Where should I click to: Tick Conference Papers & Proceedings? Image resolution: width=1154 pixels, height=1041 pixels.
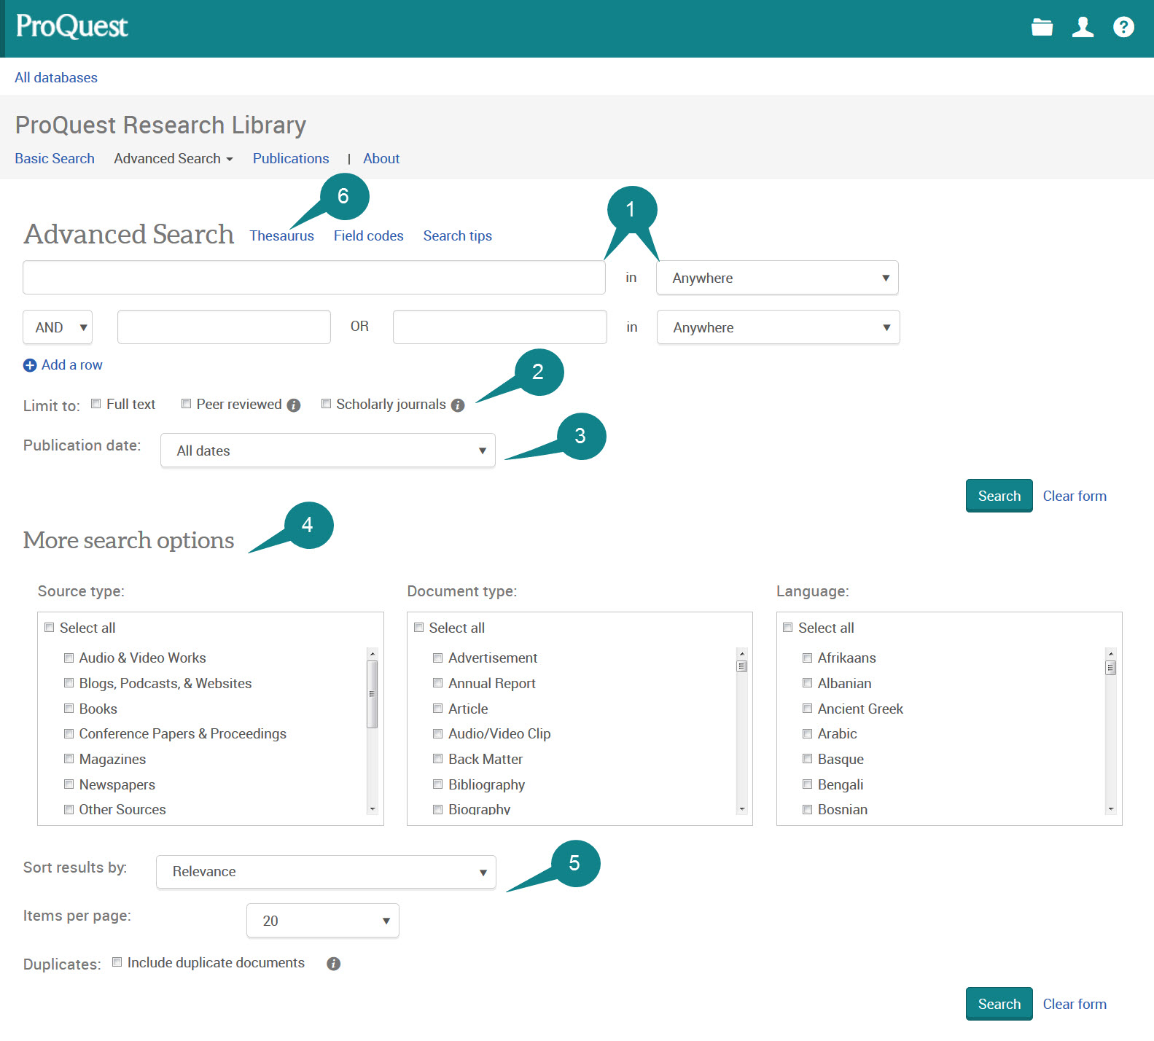(69, 733)
